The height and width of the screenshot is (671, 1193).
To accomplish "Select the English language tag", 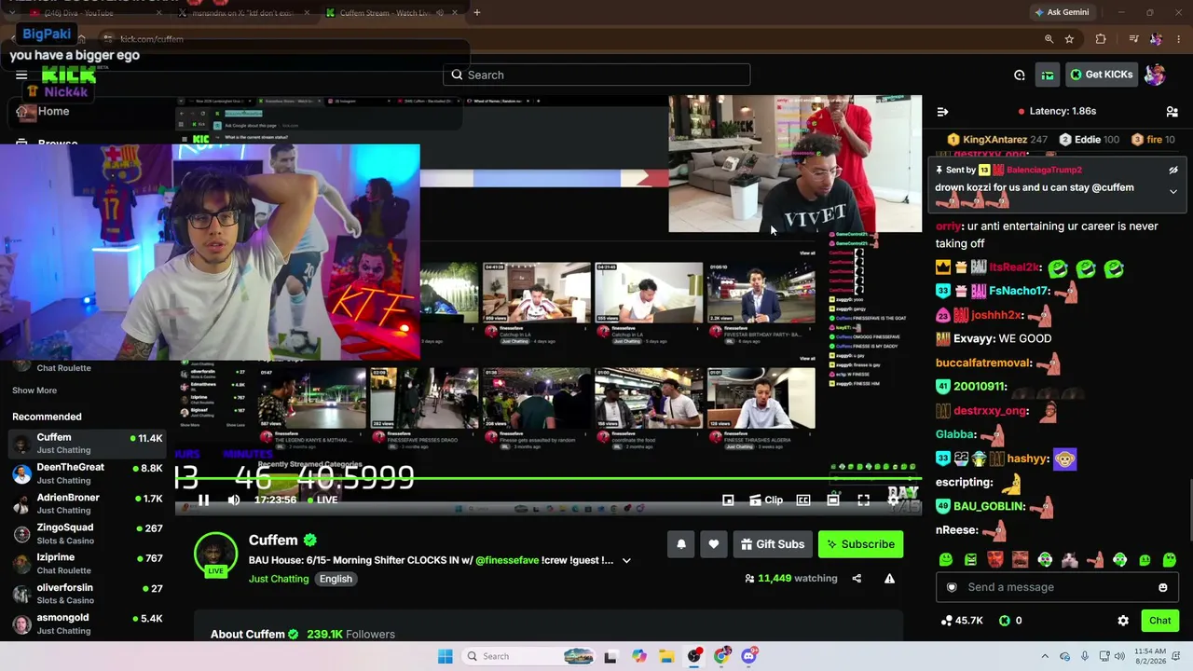I will click(336, 579).
